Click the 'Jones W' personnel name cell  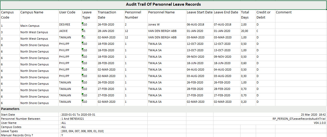coord(154,25)
